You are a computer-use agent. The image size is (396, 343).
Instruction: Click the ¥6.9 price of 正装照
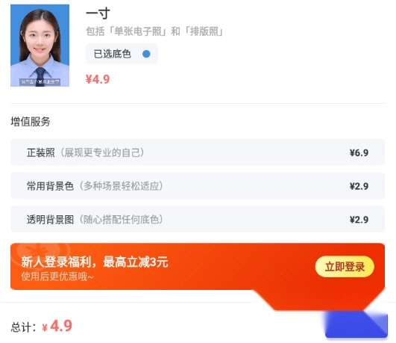click(359, 152)
